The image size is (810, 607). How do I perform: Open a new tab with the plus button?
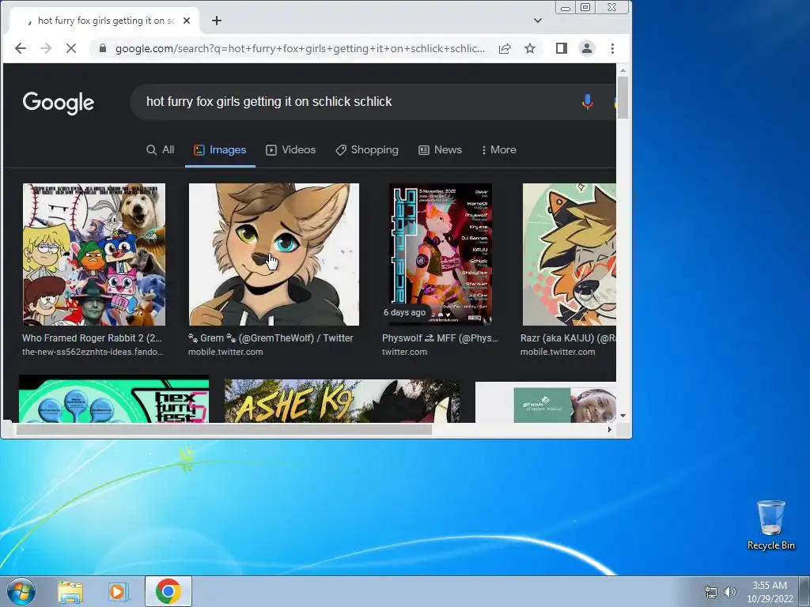217,21
